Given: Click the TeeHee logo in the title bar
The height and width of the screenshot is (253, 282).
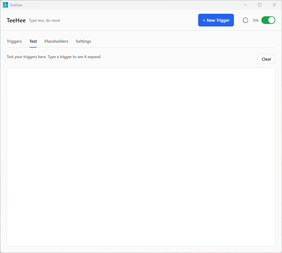Looking at the screenshot, I should pyautogui.click(x=5, y=5).
